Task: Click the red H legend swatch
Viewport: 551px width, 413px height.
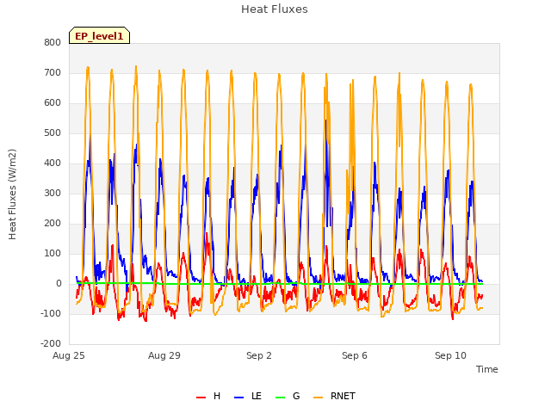Action: (x=201, y=398)
